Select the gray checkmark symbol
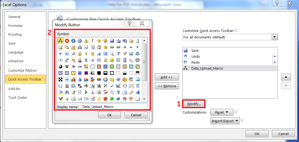 [112, 86]
